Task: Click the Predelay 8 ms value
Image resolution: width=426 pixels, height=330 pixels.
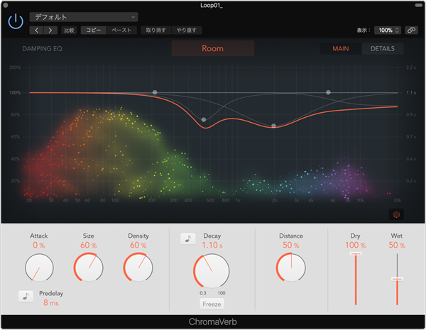Action: (x=51, y=302)
